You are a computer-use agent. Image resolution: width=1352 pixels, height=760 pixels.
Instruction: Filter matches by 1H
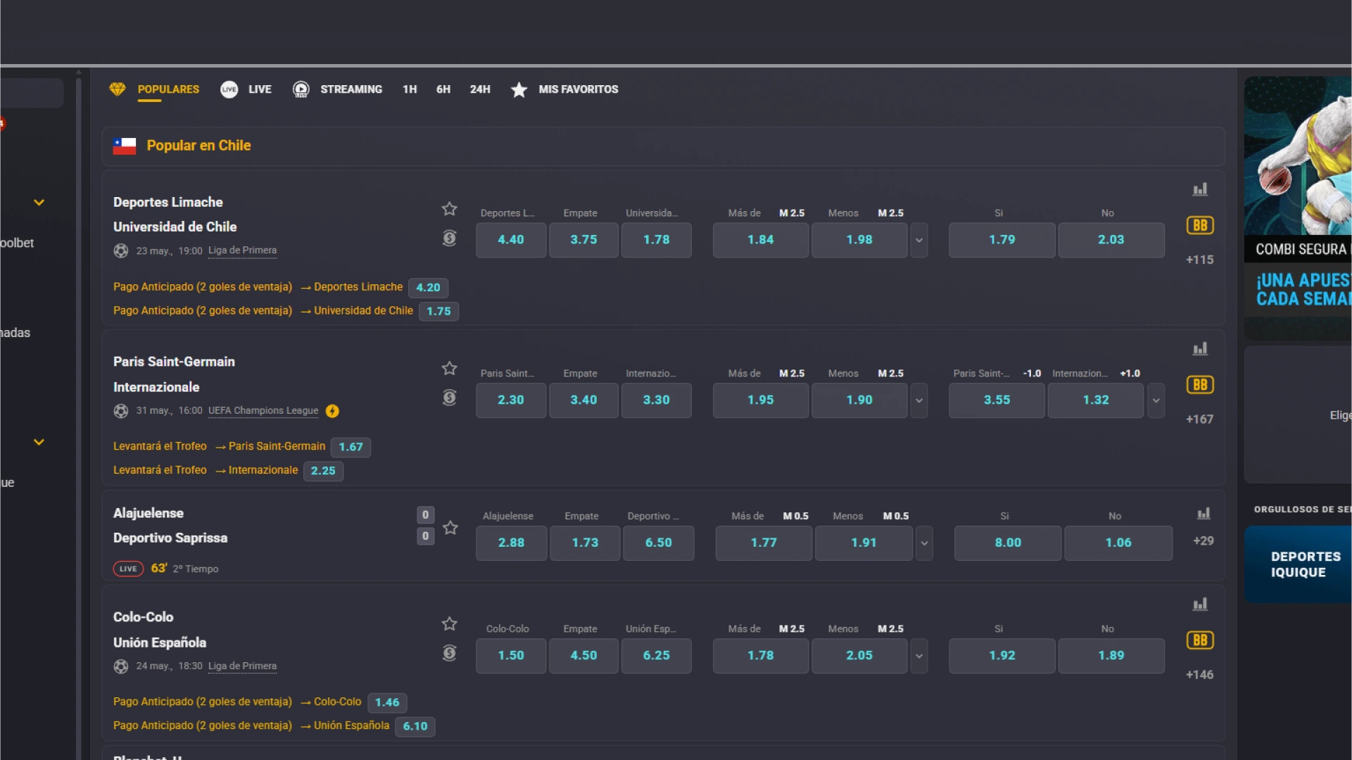(x=410, y=89)
